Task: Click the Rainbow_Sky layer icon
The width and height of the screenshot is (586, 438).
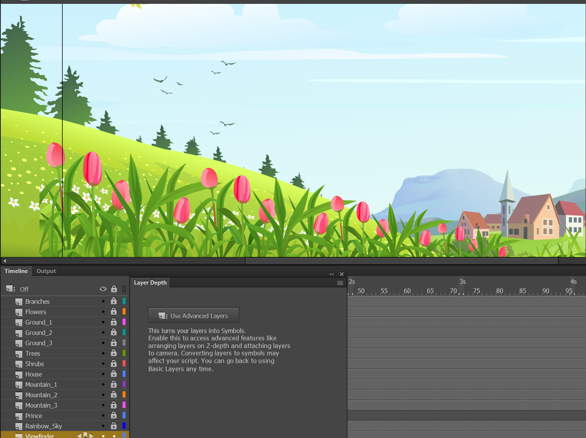Action: tap(18, 426)
